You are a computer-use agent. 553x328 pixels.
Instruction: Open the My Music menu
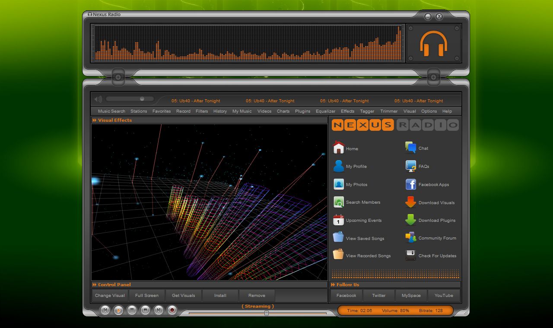pyautogui.click(x=242, y=111)
